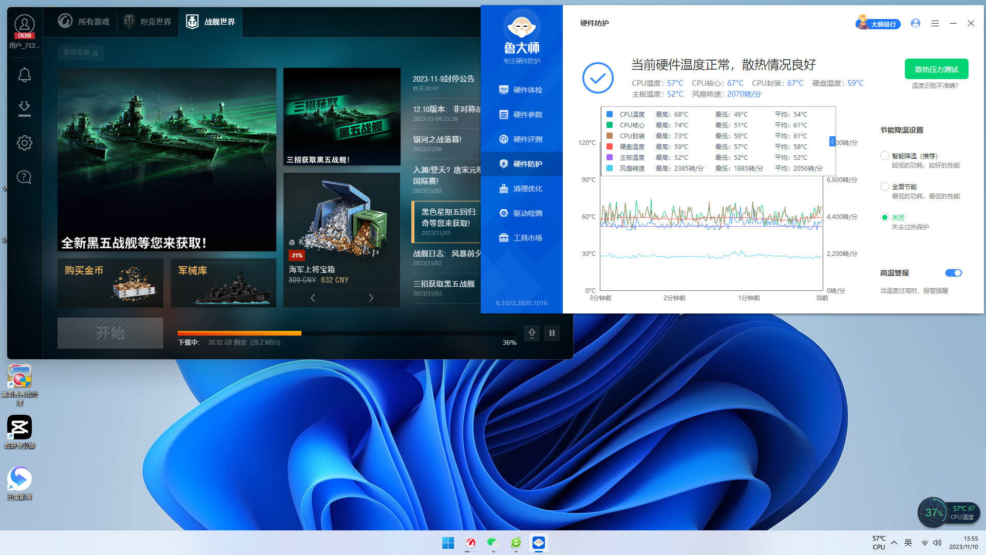Collapse the chart legend panel arrow
This screenshot has width=986, height=555.
(832, 141)
